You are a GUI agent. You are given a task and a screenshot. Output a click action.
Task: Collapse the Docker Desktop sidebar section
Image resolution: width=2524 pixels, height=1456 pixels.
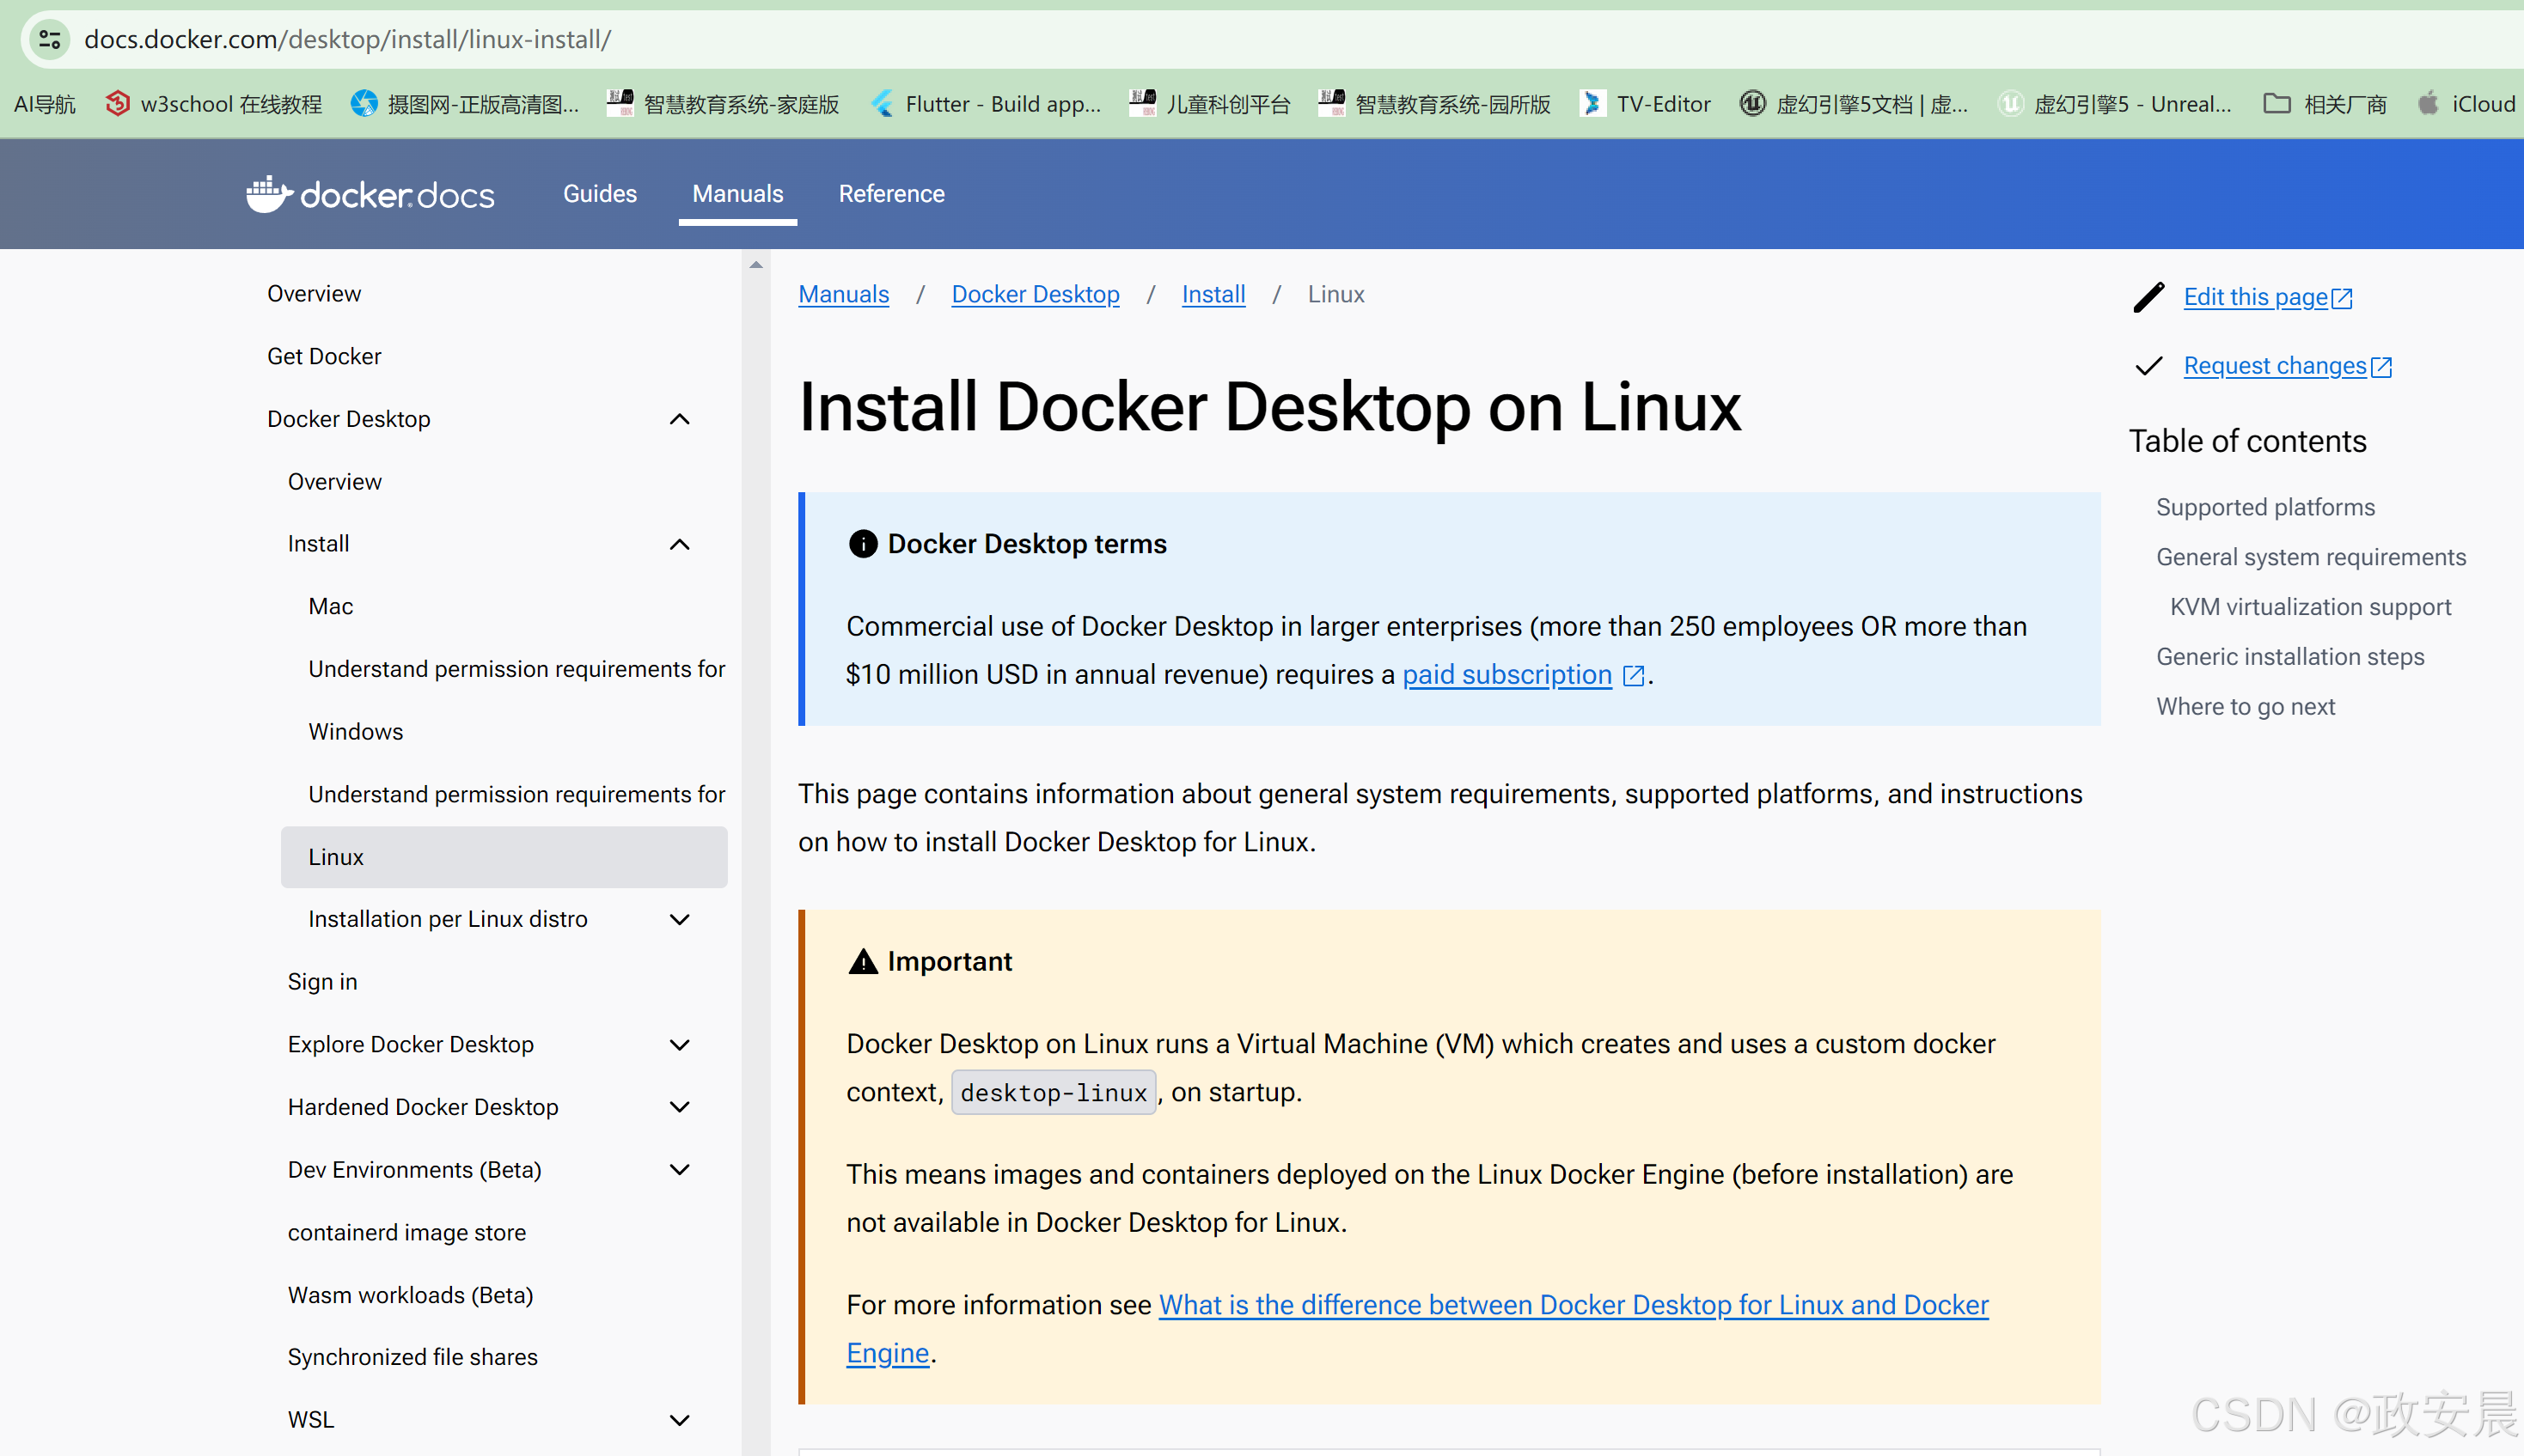click(679, 419)
